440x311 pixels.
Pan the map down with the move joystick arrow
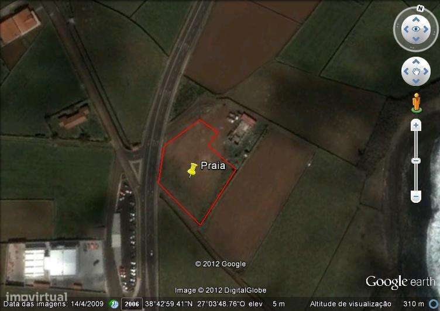416,81
